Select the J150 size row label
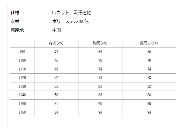This screenshot has height=133, width=179. [22, 104]
